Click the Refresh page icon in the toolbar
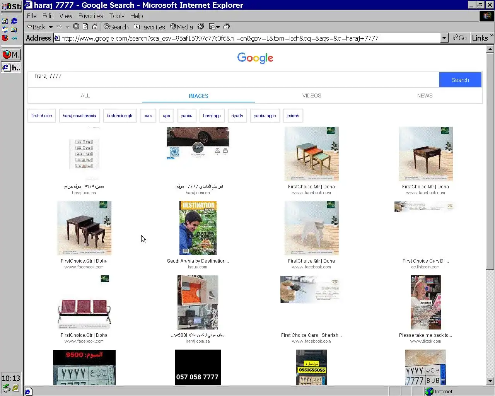 pos(85,26)
